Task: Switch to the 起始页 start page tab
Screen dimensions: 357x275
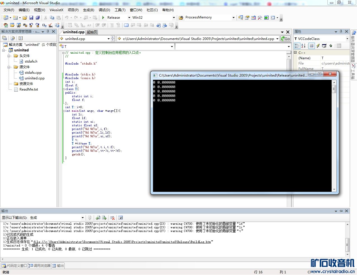Action: point(92,32)
